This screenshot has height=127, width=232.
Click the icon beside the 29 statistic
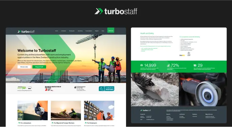[195, 65]
